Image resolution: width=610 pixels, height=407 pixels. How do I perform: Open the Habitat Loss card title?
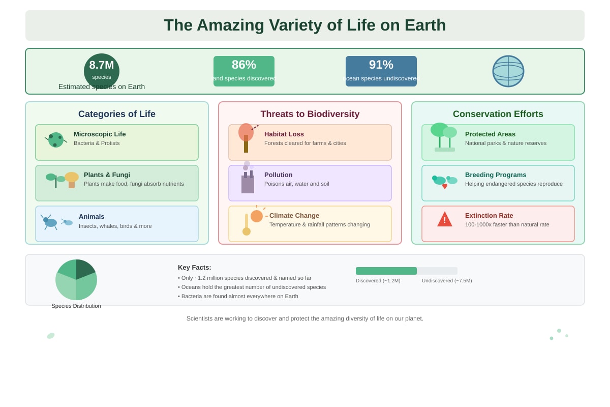[284, 134]
